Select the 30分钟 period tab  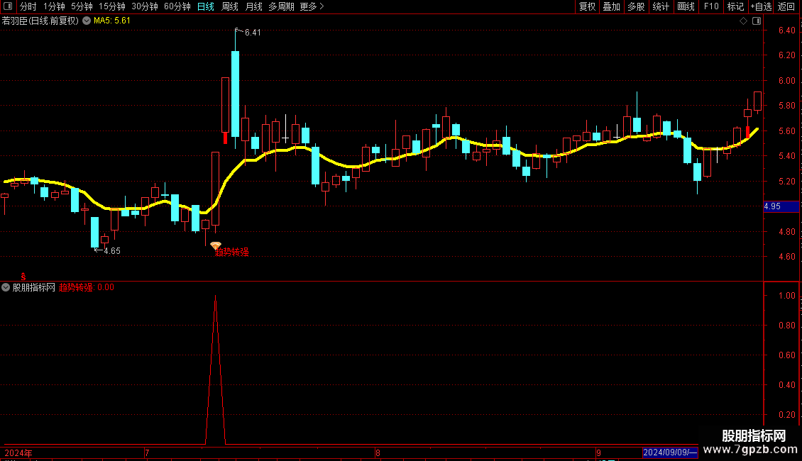pyautogui.click(x=145, y=6)
